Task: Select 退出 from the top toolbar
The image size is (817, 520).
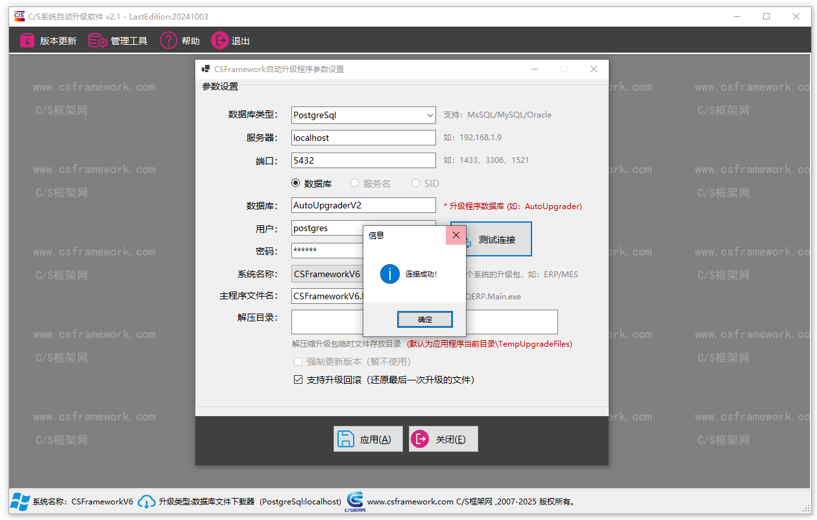Action: [x=231, y=40]
